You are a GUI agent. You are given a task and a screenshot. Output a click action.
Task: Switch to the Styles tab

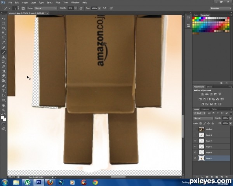tap(209, 87)
